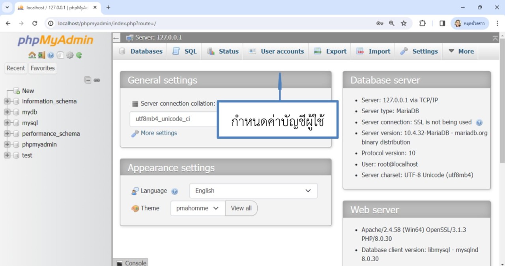Click the link with main panel icon
505x266 pixels.
click(x=97, y=80)
